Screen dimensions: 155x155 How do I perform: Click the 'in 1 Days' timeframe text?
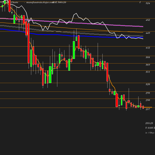pyautogui.click(x=150, y=133)
